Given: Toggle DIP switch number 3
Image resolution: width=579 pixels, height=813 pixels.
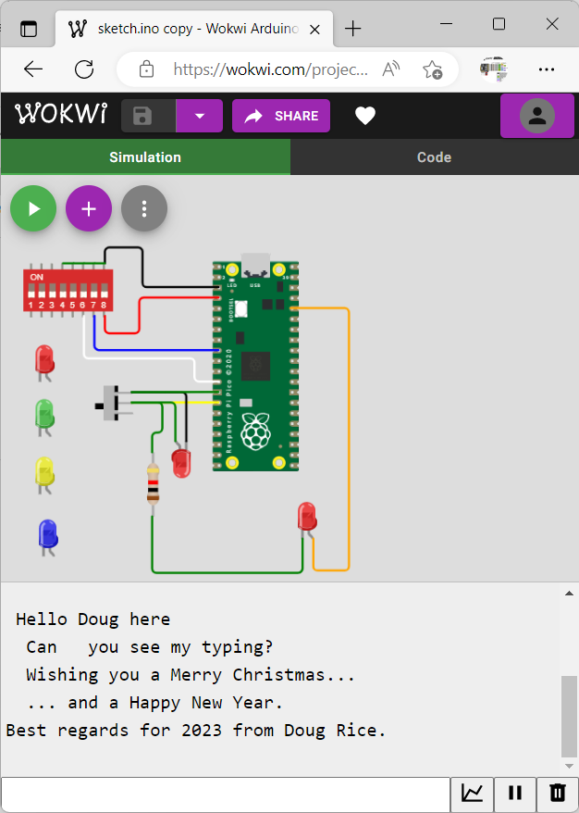Looking at the screenshot, I should click(52, 291).
